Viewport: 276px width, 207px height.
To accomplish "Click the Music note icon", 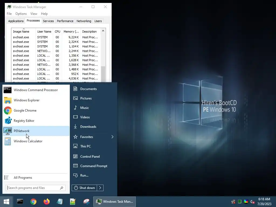I will click(75, 108).
